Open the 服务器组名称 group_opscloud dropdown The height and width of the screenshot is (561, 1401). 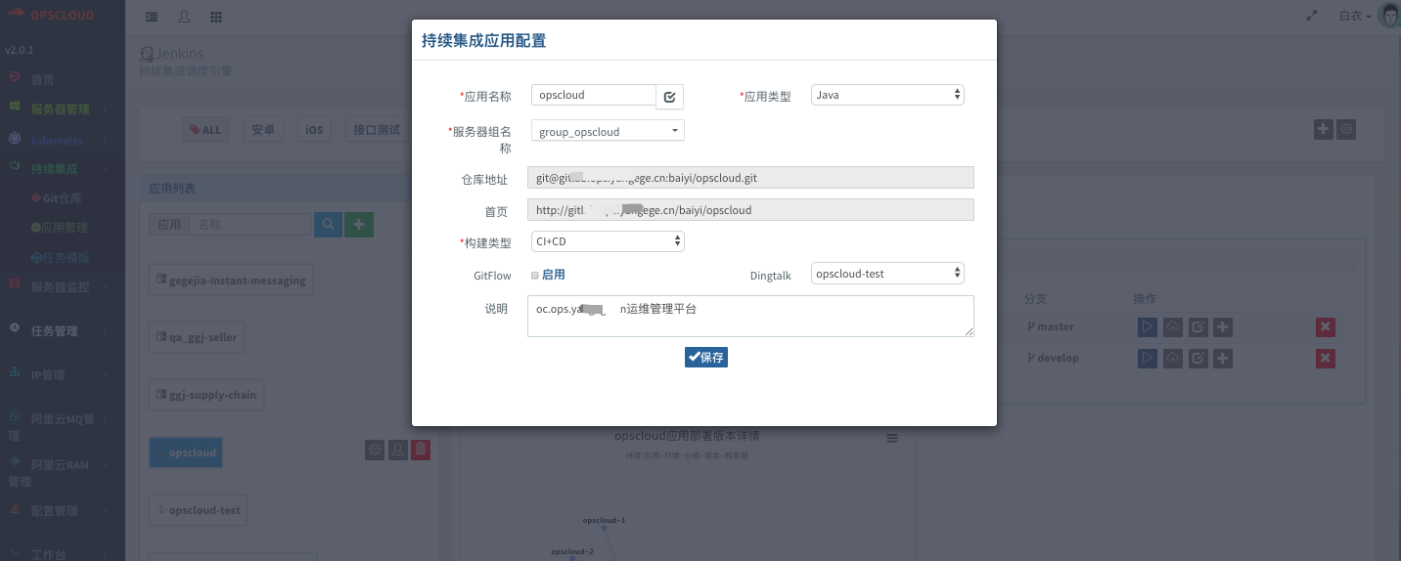[x=608, y=131]
